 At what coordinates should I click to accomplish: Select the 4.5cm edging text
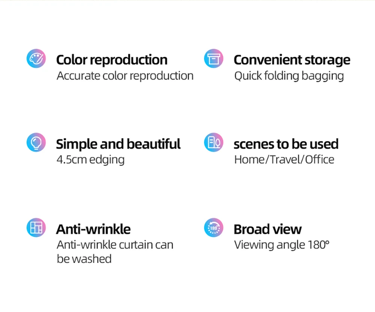[x=91, y=160]
